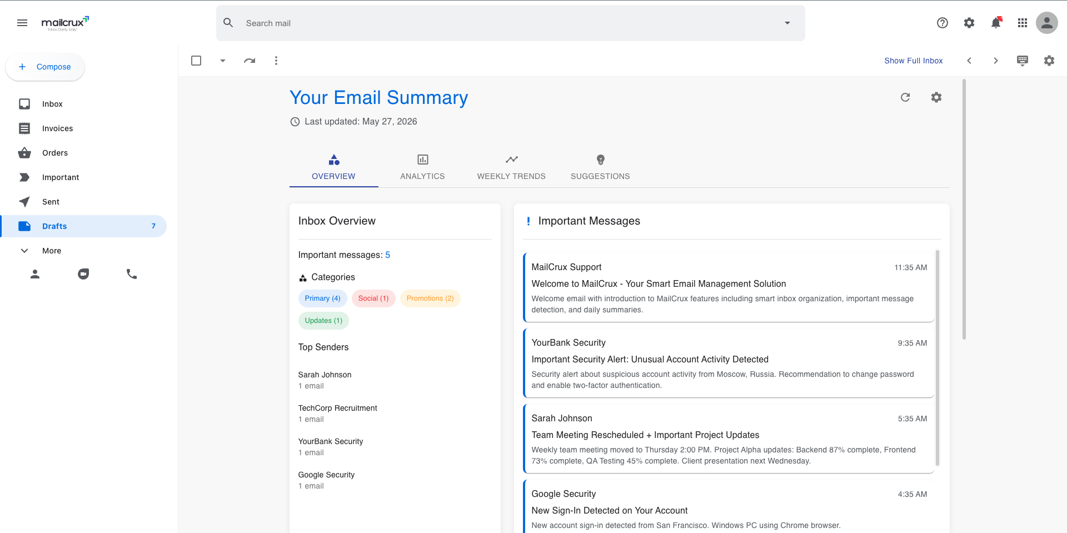Select the Social (1) category chip
The height and width of the screenshot is (533, 1067).
coord(373,298)
